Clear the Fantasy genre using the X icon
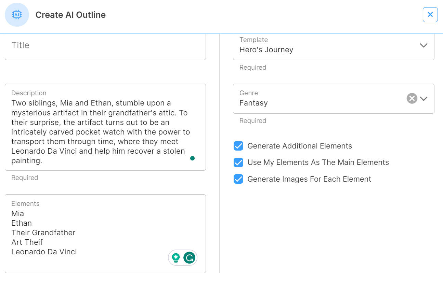 [x=412, y=98]
